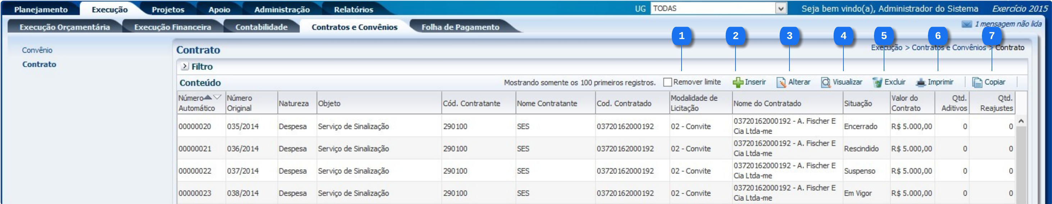The image size is (1052, 204).
Task: Select the Execução Financeira subtab
Action: (x=172, y=27)
